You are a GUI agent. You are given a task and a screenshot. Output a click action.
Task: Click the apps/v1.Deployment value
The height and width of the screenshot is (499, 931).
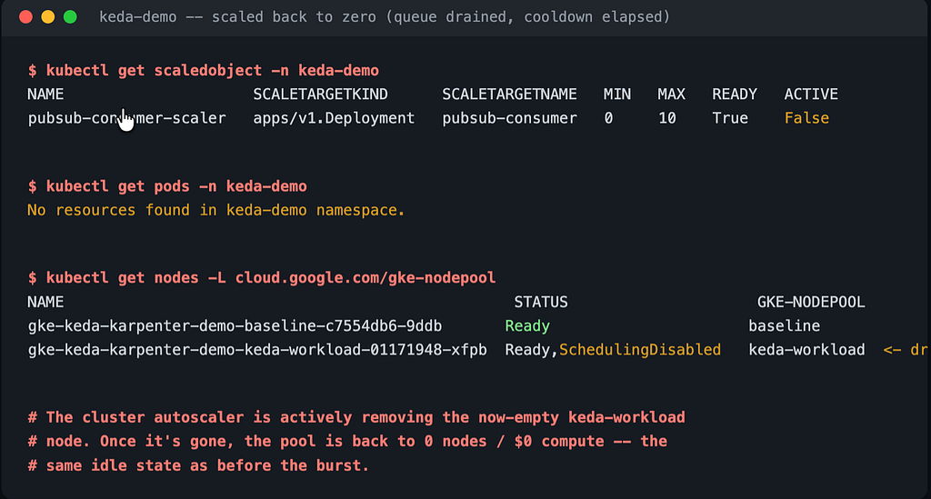pyautogui.click(x=334, y=118)
